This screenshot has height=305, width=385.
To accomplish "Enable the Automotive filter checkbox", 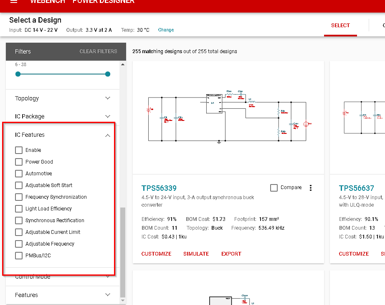I will click(18, 173).
